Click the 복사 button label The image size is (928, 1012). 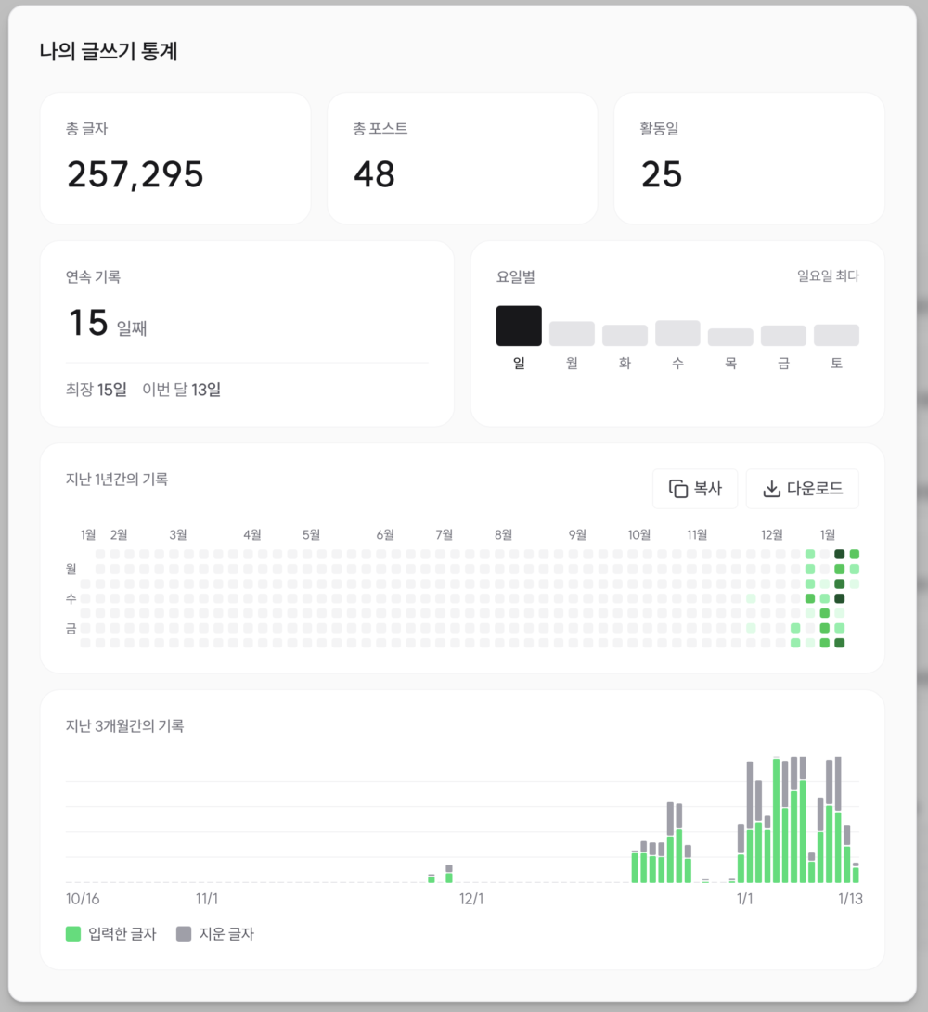[x=707, y=489]
